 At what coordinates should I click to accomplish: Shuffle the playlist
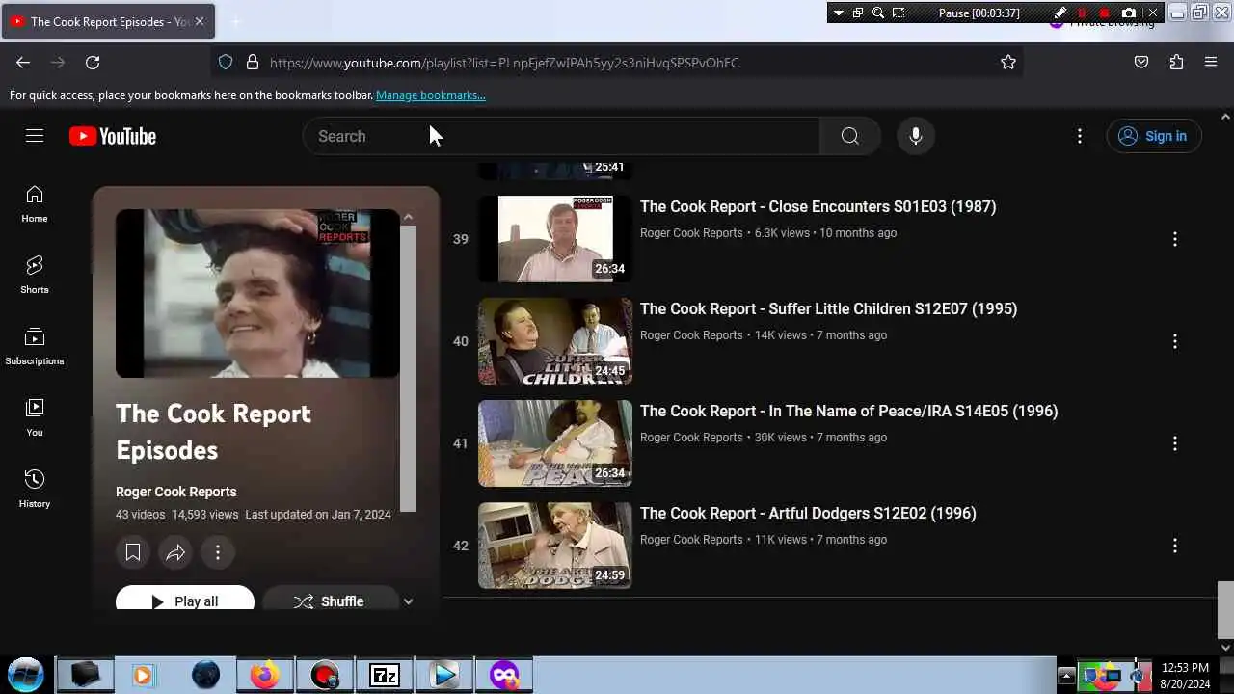(331, 600)
